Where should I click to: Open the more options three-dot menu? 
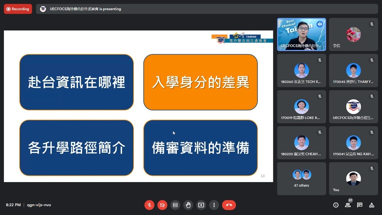(x=214, y=205)
